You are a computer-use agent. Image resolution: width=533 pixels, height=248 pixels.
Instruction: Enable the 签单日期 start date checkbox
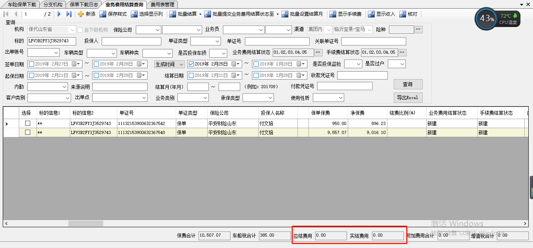click(x=31, y=64)
